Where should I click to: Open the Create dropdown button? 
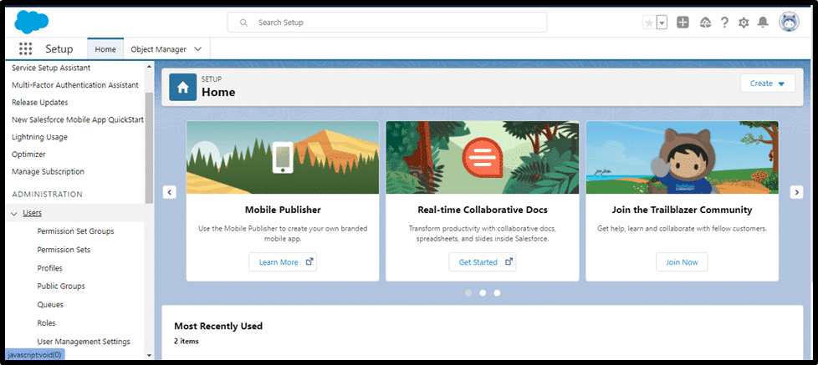click(x=767, y=84)
